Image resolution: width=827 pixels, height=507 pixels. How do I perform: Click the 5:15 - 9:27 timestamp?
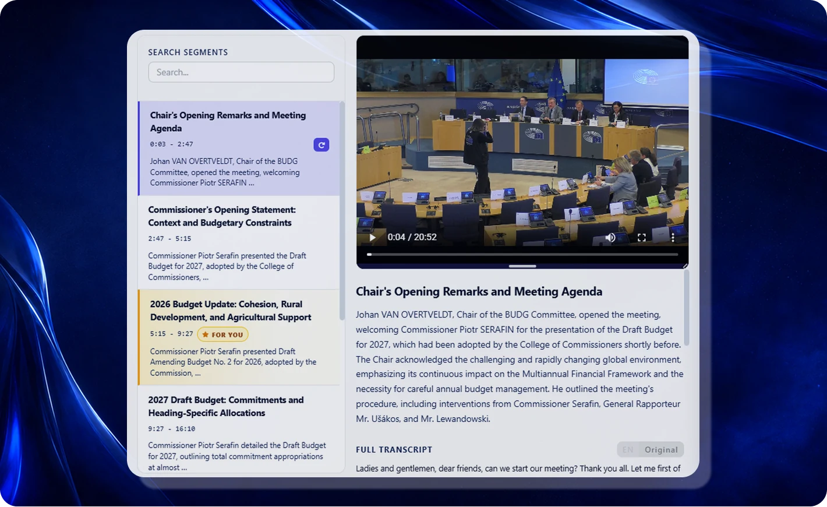click(171, 334)
